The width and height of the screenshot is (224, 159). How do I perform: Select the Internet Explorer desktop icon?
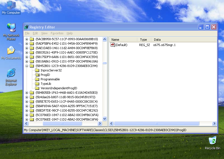(x=11, y=77)
